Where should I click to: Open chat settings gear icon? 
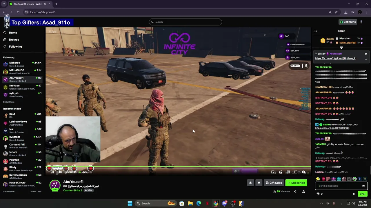pos(354,194)
